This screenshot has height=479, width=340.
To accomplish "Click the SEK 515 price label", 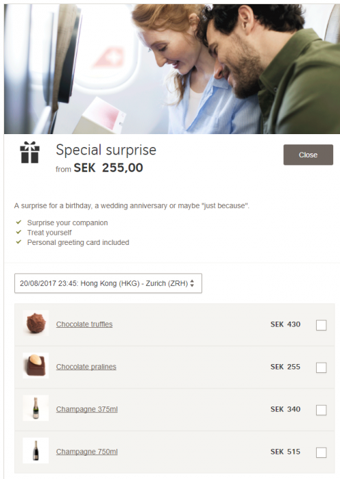I will pos(285,452).
